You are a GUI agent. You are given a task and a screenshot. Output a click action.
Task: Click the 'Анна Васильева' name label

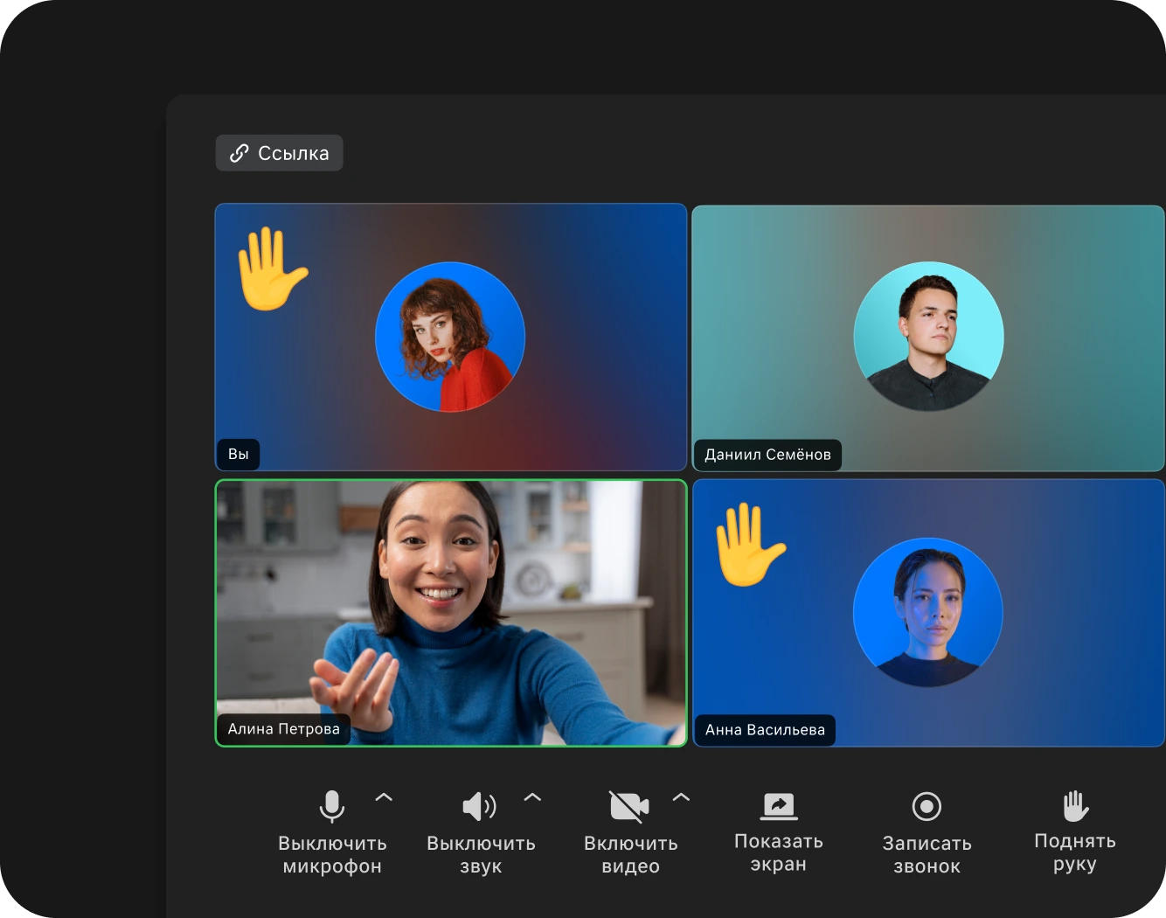click(765, 730)
